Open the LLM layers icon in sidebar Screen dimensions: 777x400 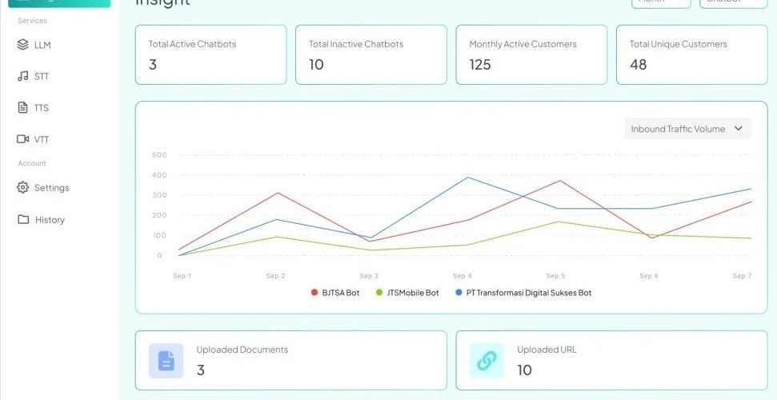click(23, 45)
